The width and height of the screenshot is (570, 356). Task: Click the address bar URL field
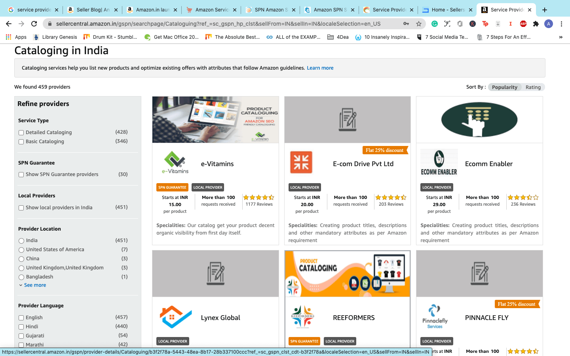coord(218,24)
